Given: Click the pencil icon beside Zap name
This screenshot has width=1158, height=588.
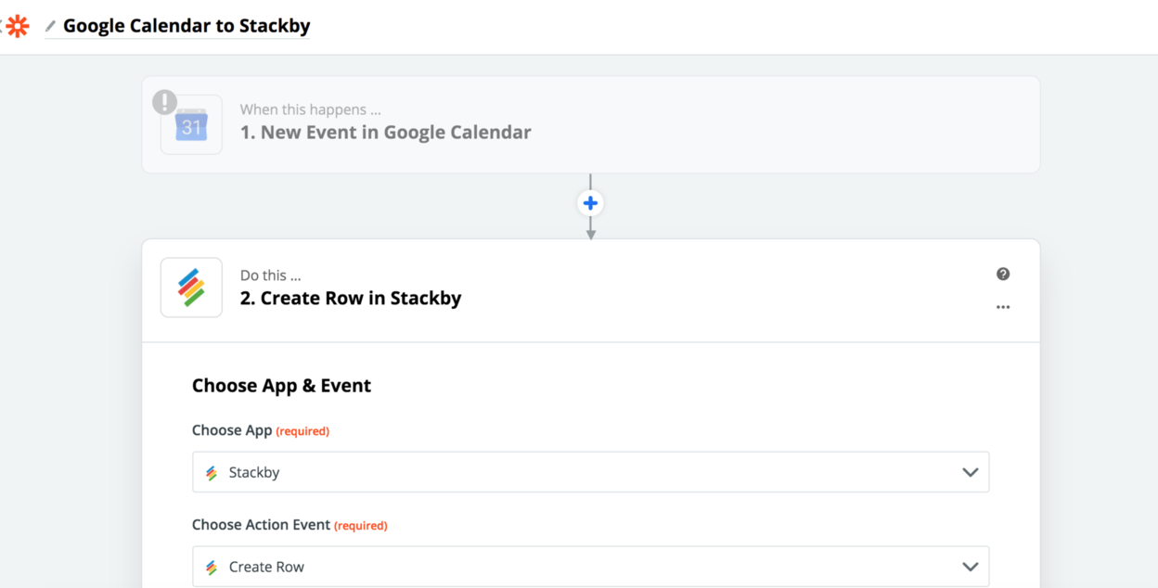Looking at the screenshot, I should click(x=50, y=27).
